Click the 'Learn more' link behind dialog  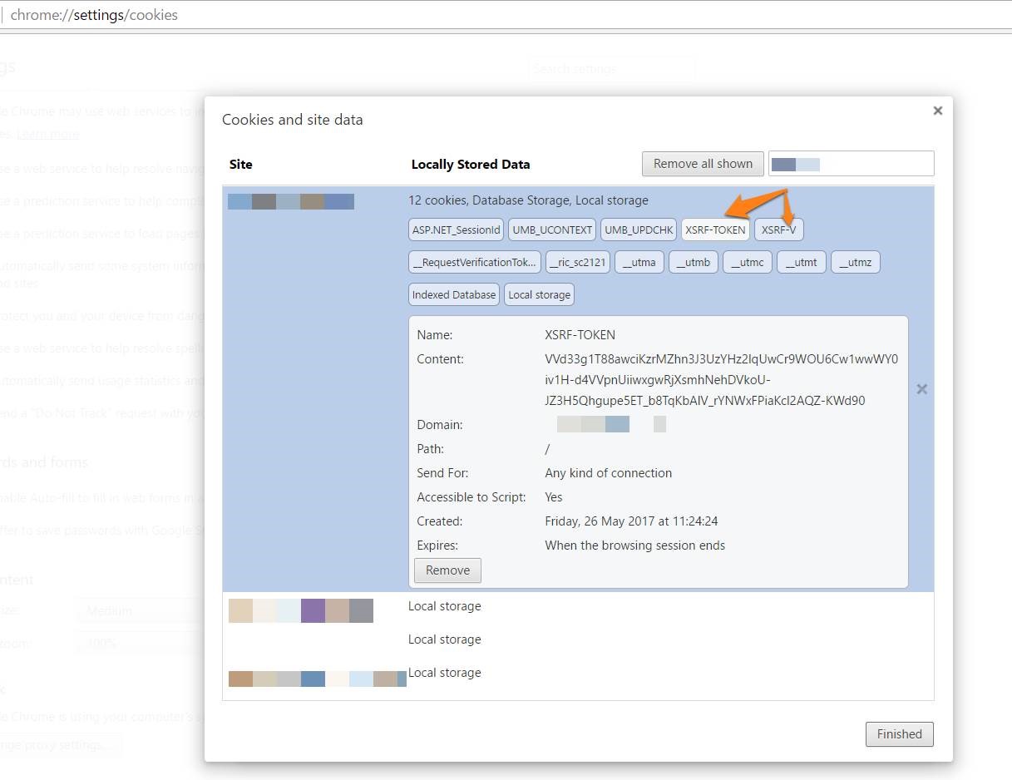[48, 134]
